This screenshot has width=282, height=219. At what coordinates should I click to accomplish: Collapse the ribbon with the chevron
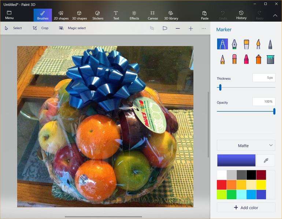[x=275, y=15]
